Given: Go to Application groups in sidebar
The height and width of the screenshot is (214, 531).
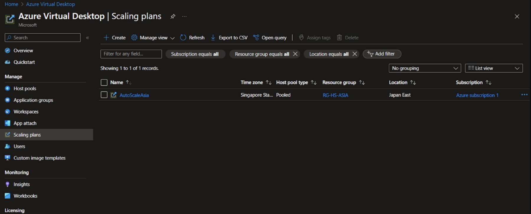Looking at the screenshot, I should coord(33,100).
